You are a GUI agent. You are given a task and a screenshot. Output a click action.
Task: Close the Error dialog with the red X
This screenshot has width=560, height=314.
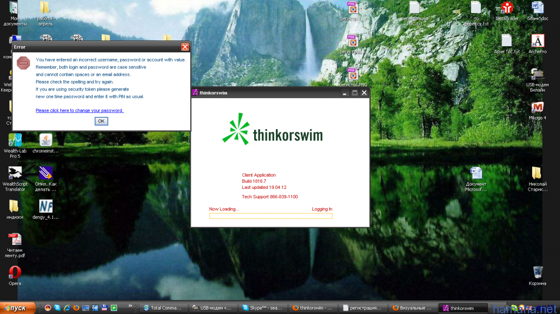tap(185, 47)
